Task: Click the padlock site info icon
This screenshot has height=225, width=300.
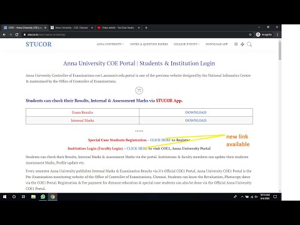Action: (24, 34)
